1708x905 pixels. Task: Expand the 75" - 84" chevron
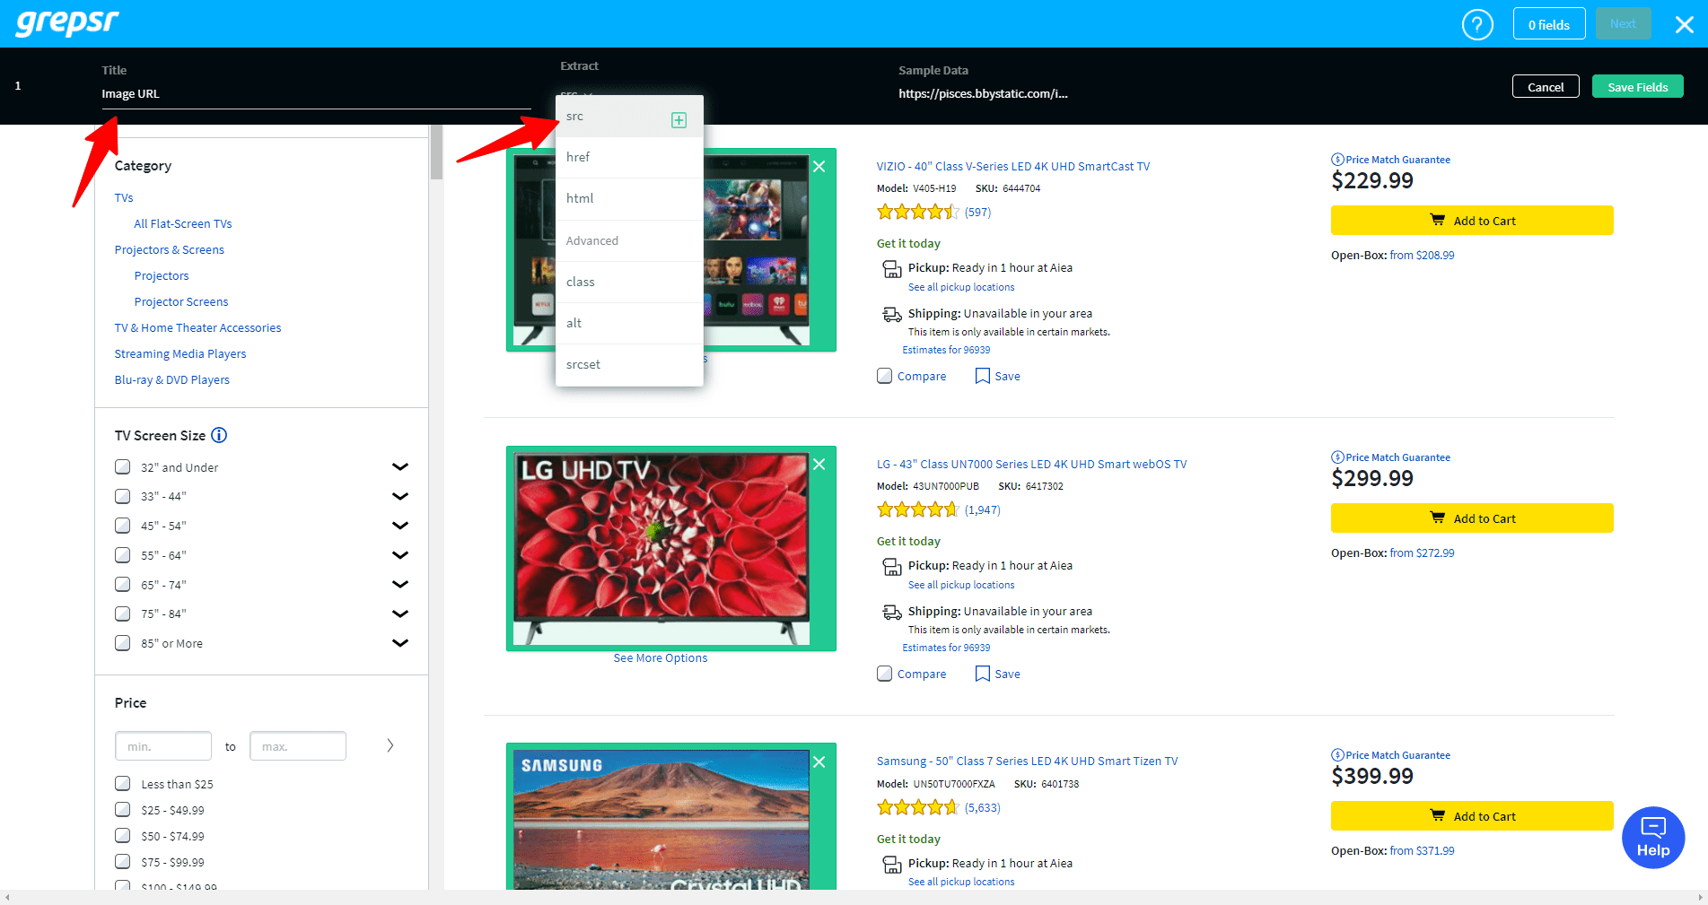(x=400, y=613)
